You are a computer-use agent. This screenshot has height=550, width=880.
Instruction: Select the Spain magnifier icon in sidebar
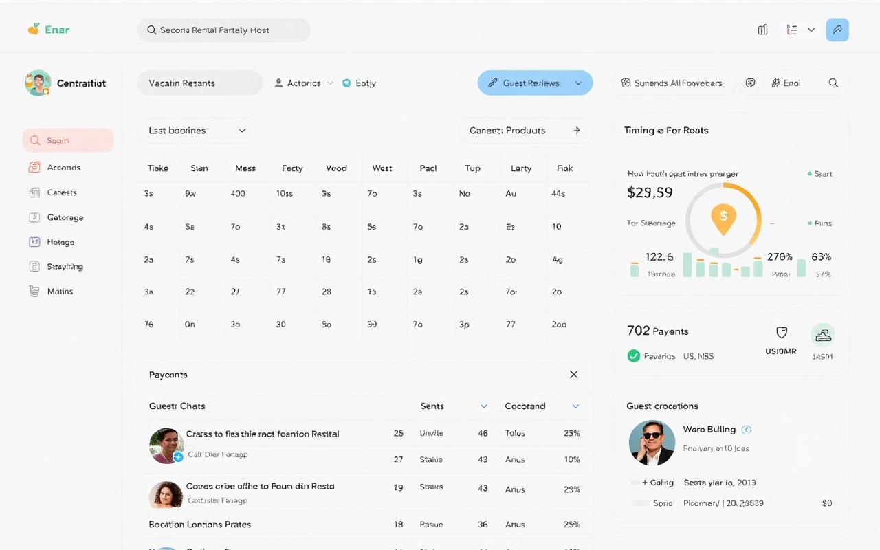pyautogui.click(x=34, y=140)
